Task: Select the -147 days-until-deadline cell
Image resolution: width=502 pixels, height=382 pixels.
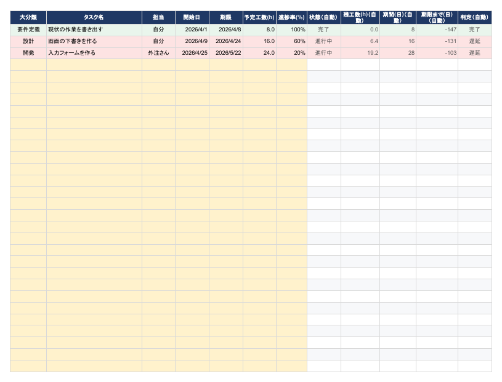Action: coord(437,30)
